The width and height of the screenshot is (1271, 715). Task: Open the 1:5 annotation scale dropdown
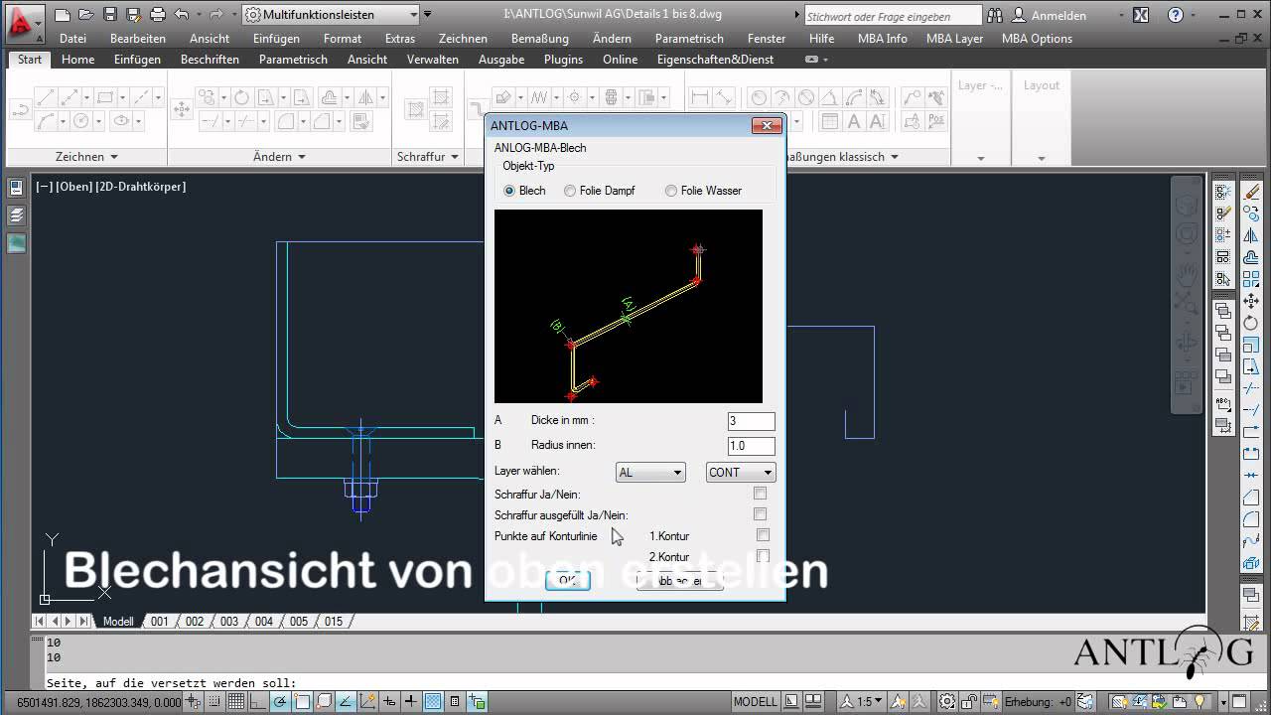(863, 702)
